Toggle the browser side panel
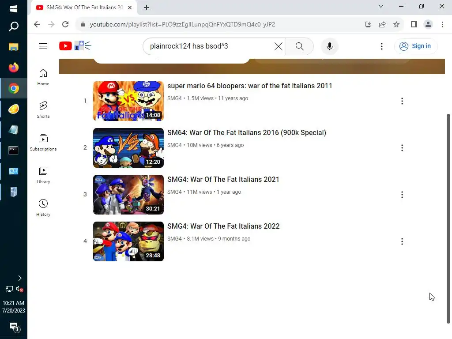This screenshot has width=452, height=339. (x=414, y=25)
